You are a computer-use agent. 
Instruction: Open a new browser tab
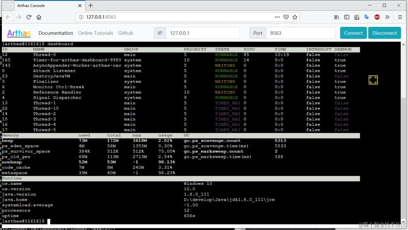click(x=90, y=5)
